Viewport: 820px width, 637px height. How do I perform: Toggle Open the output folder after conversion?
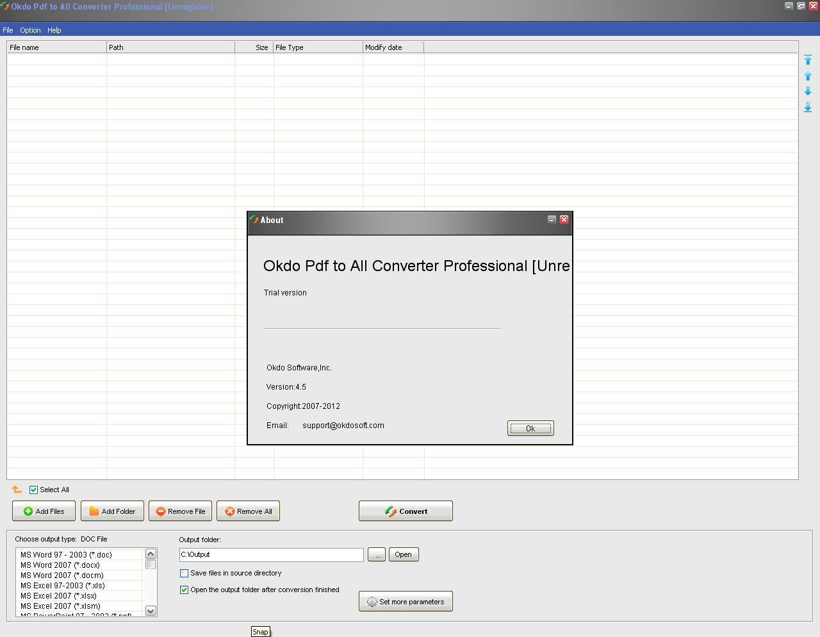[184, 590]
